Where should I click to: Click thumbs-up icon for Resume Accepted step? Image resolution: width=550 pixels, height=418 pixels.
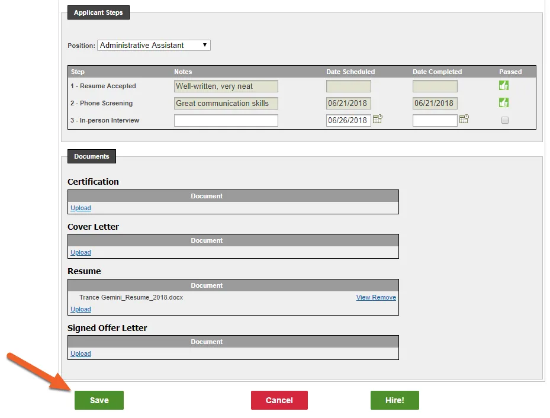tap(504, 86)
